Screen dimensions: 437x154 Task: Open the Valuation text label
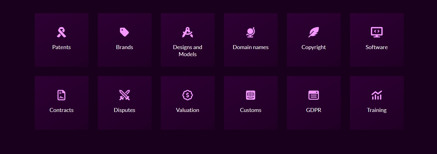click(x=188, y=110)
